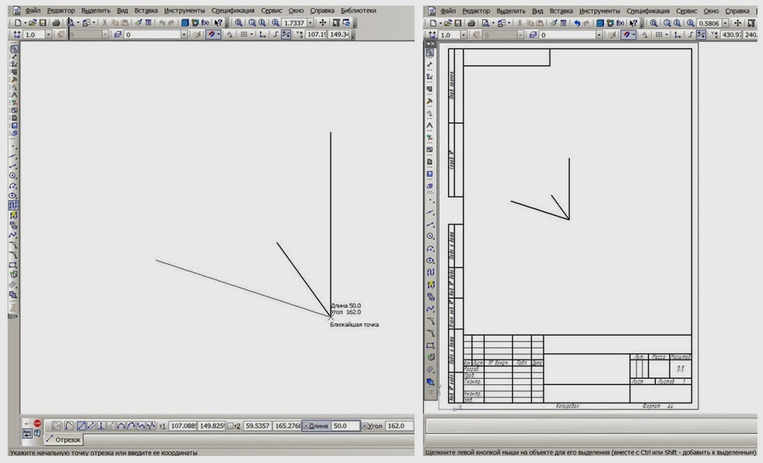Select Отрезок tab in property panel
This screenshot has height=463, width=763.
coord(64,439)
